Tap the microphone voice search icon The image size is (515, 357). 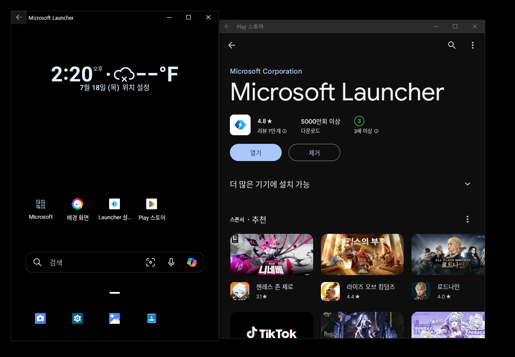tap(171, 262)
